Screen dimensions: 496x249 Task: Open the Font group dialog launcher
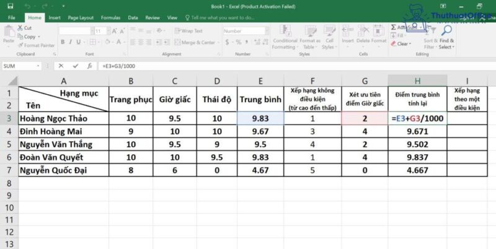point(125,54)
